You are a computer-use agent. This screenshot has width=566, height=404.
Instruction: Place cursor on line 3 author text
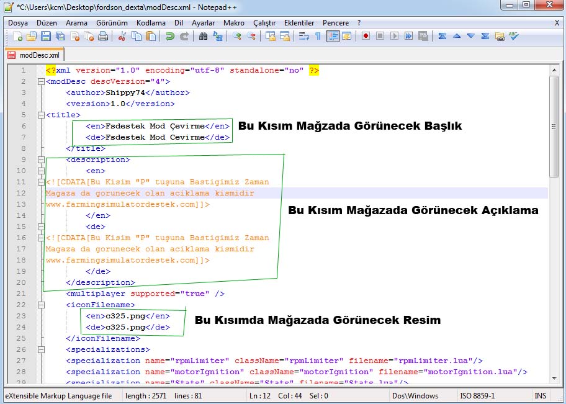point(127,92)
